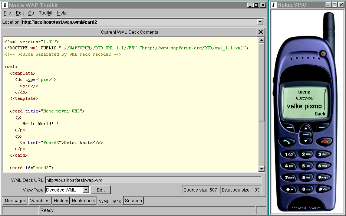The image size is (346, 216).
Task: Tap the phone keypad 5 jkl key
Action: (306, 166)
